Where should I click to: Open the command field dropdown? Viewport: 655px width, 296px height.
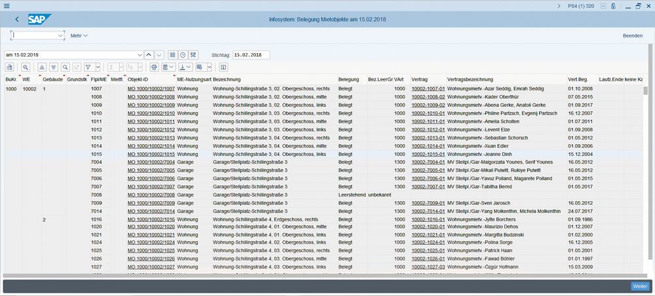click(x=62, y=35)
